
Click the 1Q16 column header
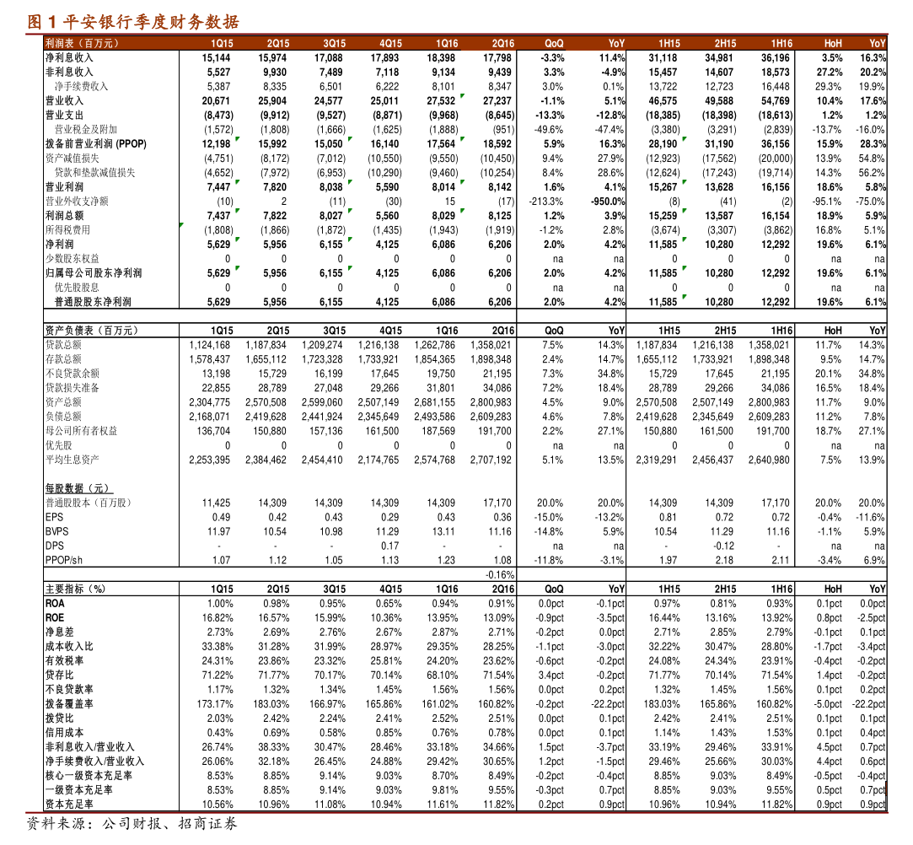pyautogui.click(x=447, y=43)
